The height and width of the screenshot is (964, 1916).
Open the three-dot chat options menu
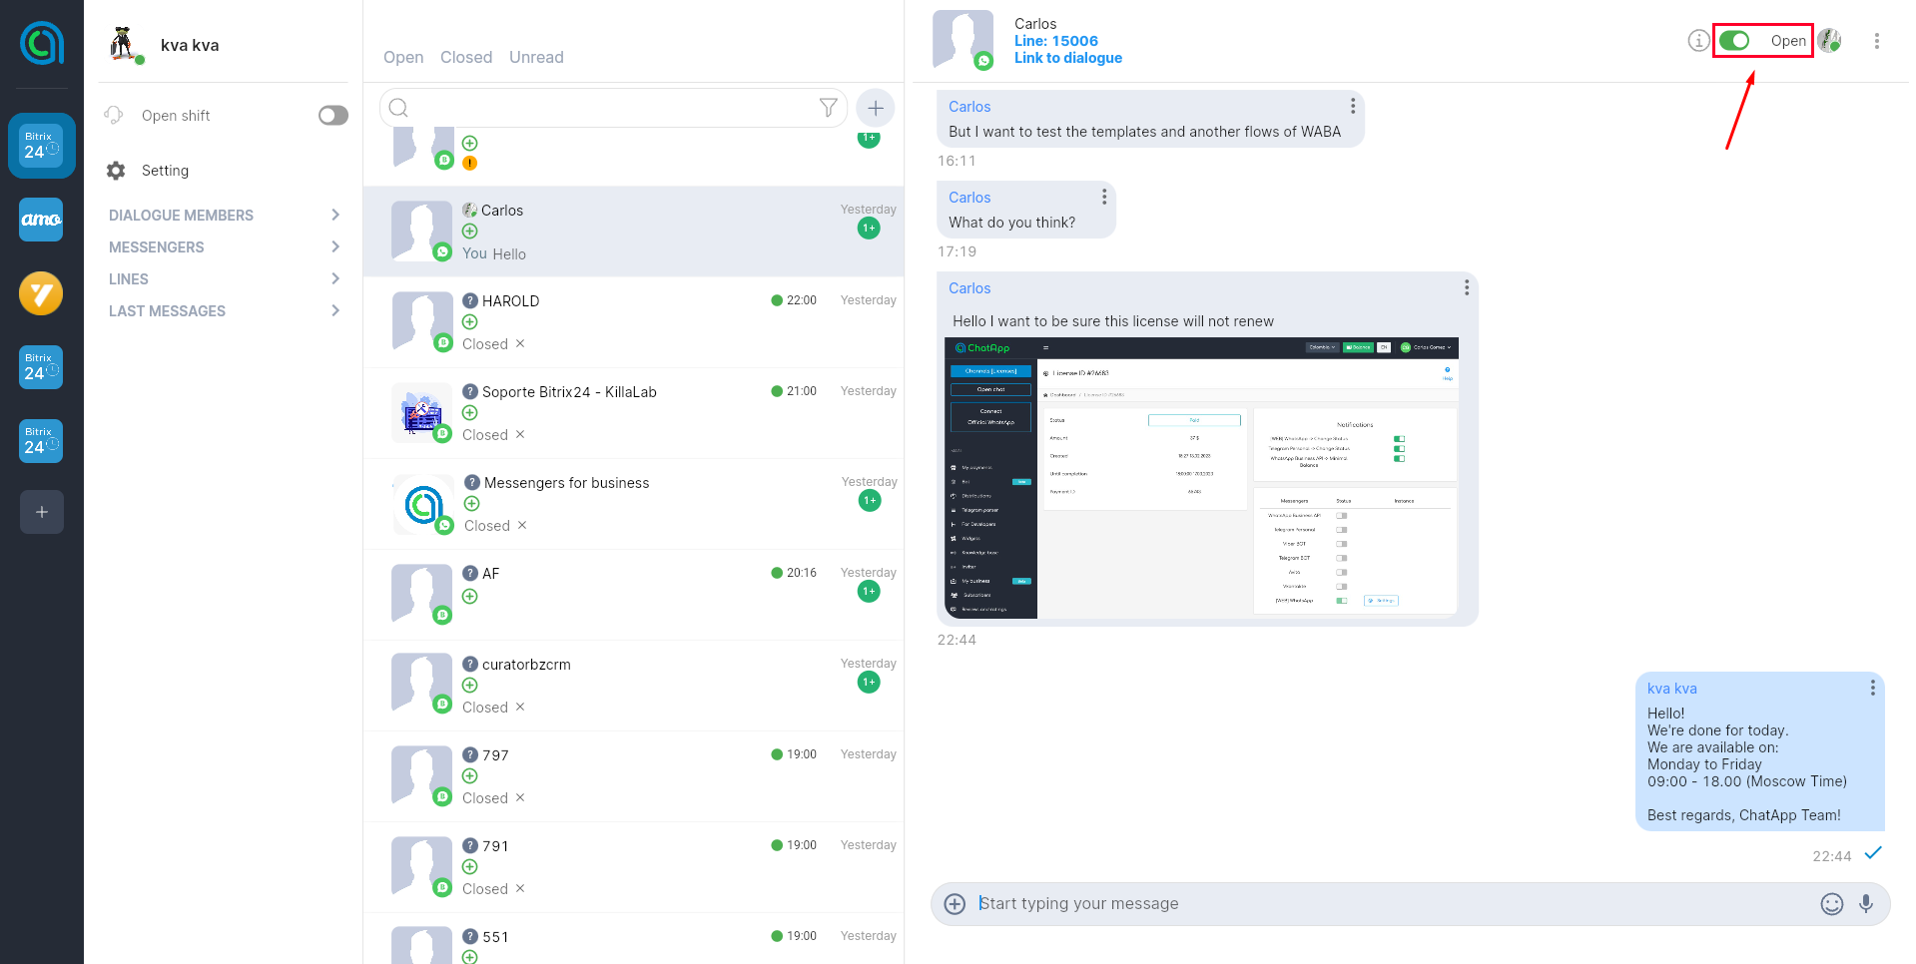coord(1876,41)
